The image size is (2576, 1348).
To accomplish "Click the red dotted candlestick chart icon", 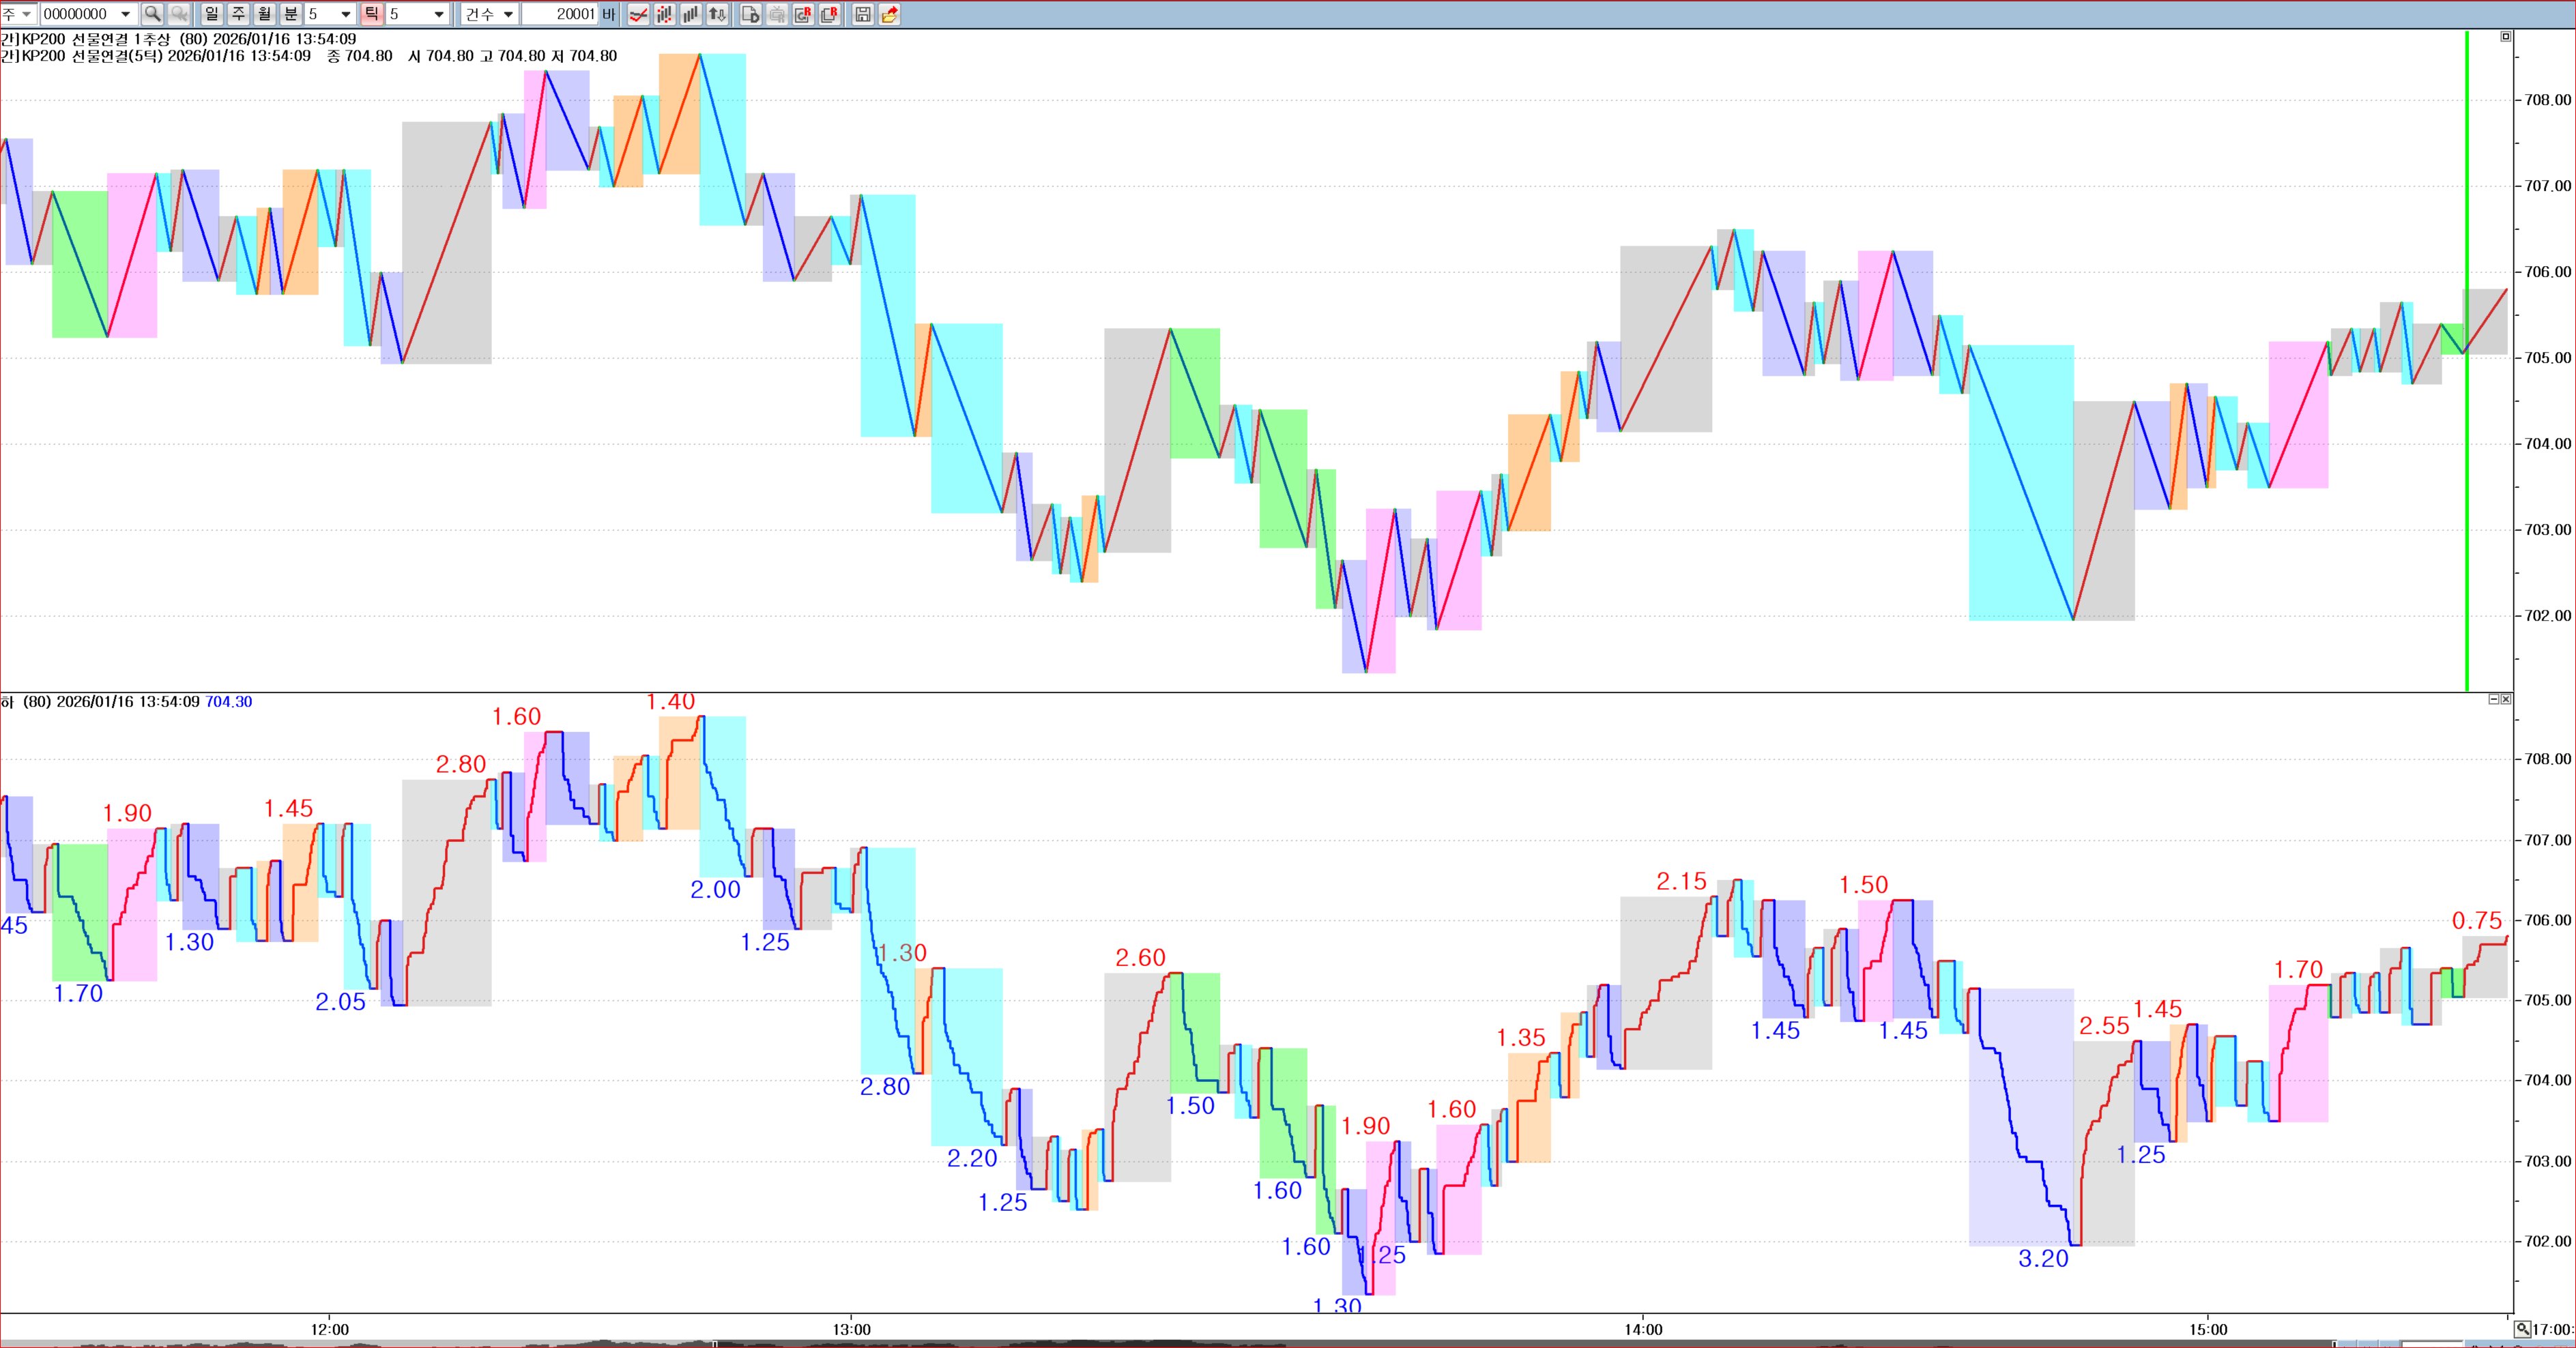I will pyautogui.click(x=664, y=14).
